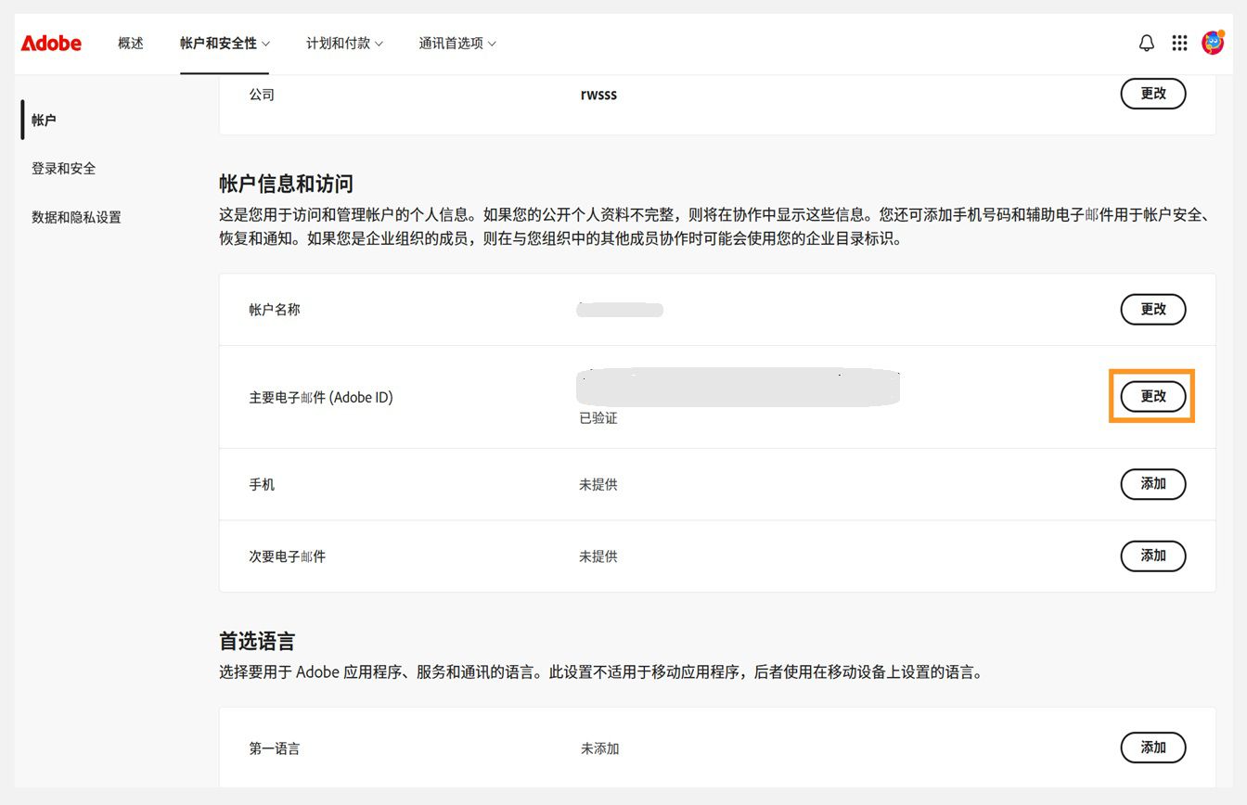Click the highlighted 更改 for primary email

coord(1152,396)
